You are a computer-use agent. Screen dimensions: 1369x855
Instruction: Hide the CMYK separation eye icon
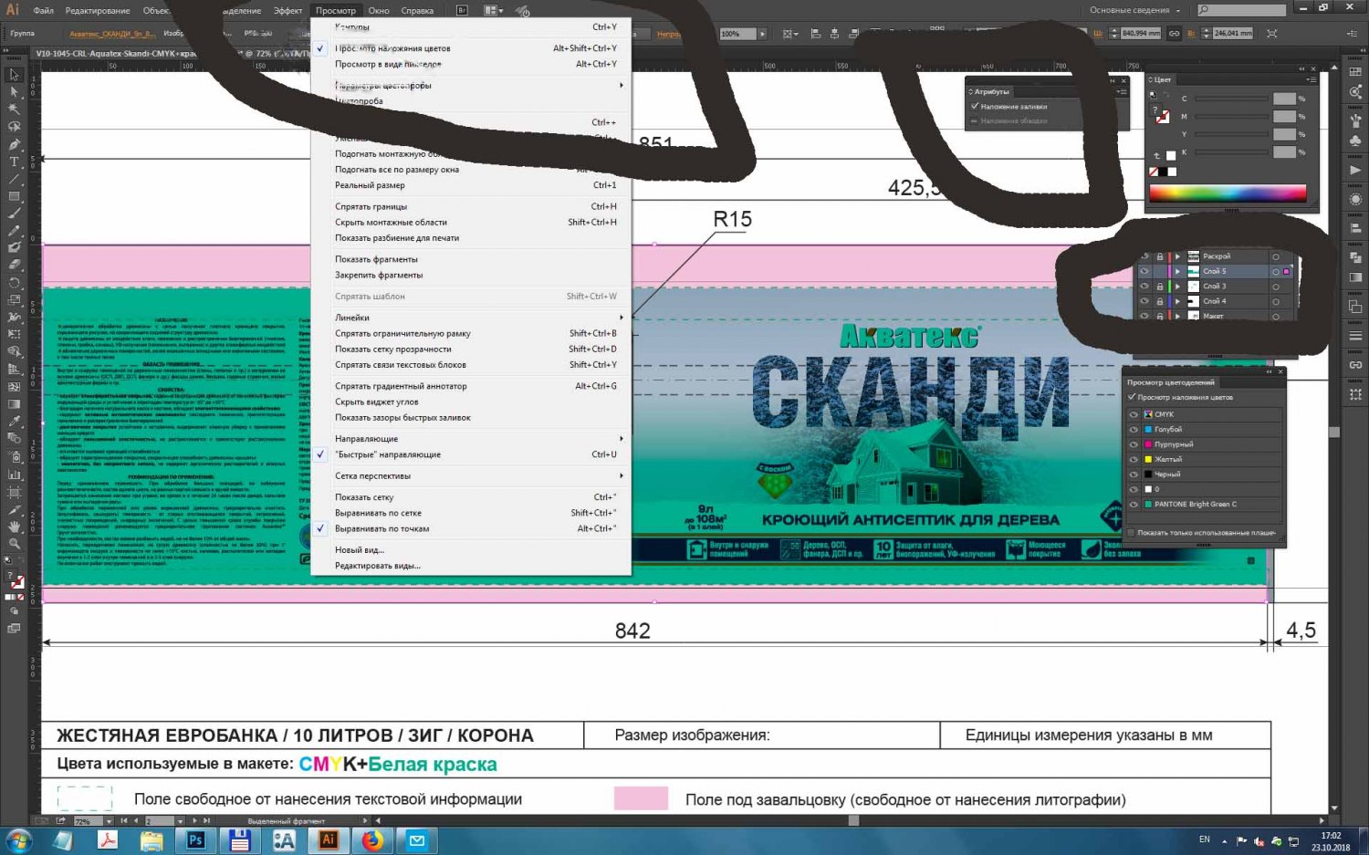pyautogui.click(x=1134, y=414)
